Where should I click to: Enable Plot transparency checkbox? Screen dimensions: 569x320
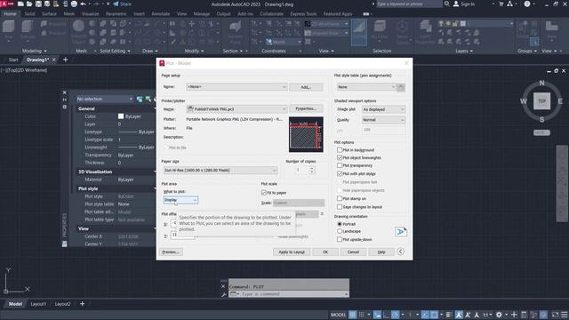pos(340,165)
